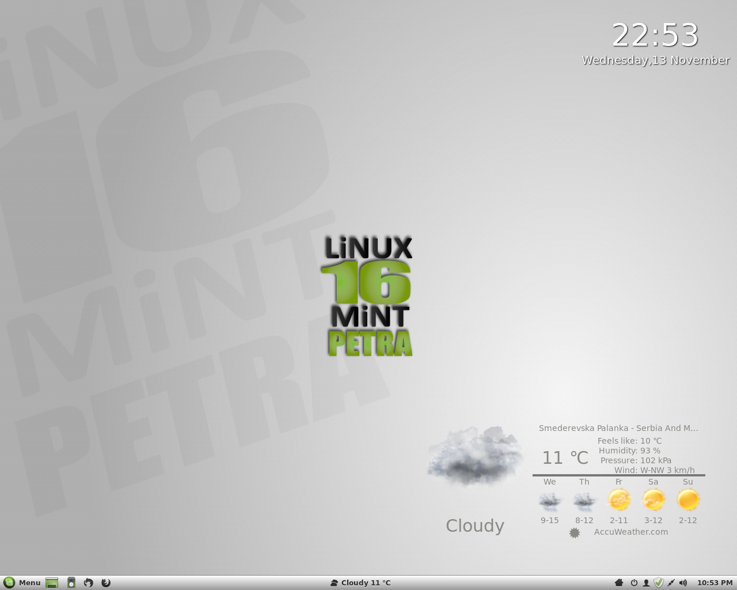Click the grey curved-arrow launcher in the panel
The width and height of the screenshot is (737, 590).
(88, 583)
